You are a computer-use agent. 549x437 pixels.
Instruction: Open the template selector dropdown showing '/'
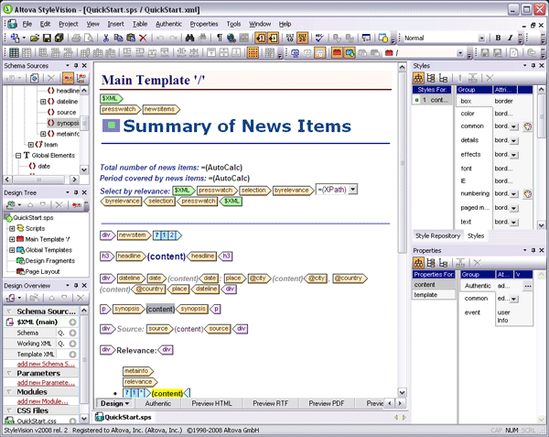(x=460, y=53)
